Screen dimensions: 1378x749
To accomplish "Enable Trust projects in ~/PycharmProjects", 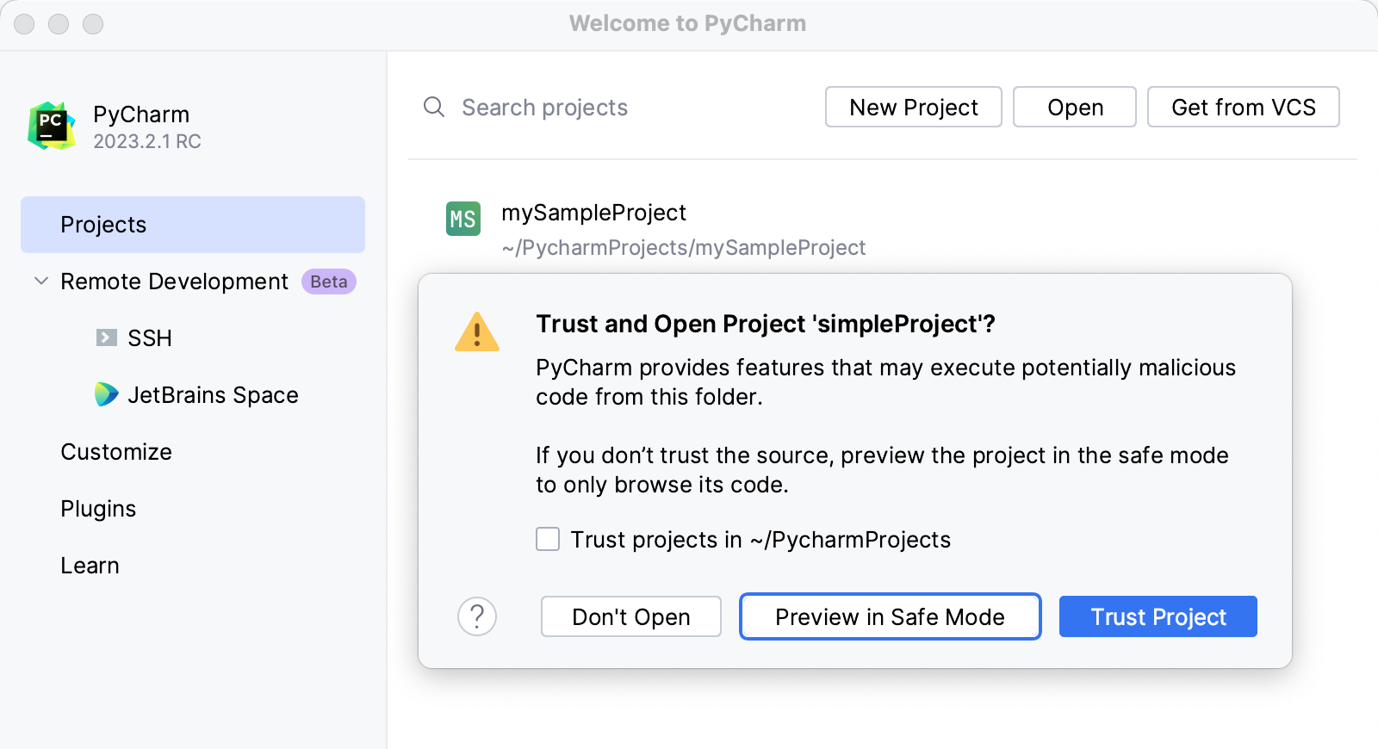I will [x=548, y=539].
